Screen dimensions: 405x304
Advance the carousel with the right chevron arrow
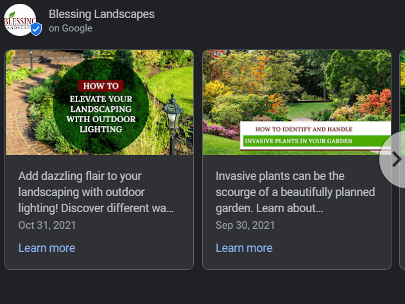(396, 159)
